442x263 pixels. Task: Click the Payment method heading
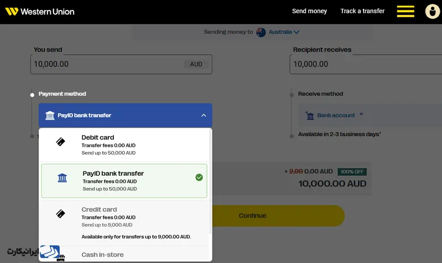tap(62, 94)
